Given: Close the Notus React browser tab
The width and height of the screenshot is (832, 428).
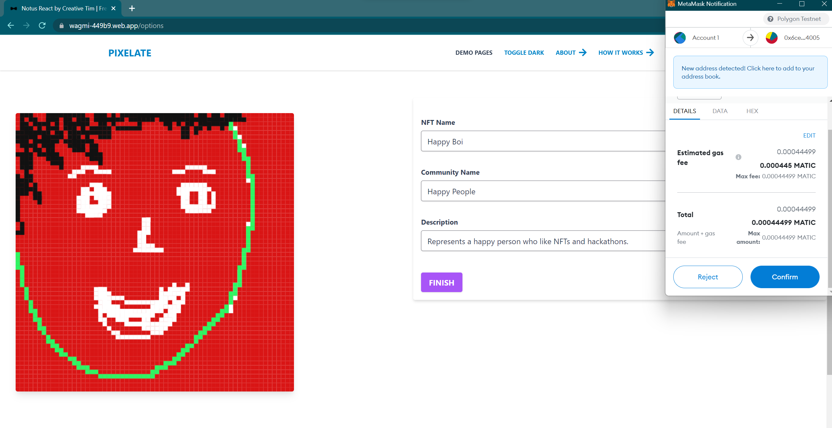Looking at the screenshot, I should [113, 8].
